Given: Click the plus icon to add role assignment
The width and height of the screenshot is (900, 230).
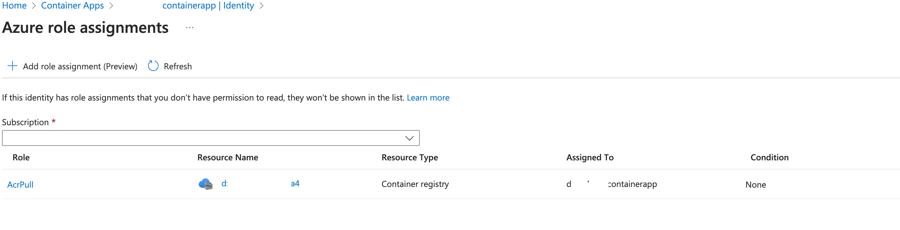Looking at the screenshot, I should pos(12,66).
